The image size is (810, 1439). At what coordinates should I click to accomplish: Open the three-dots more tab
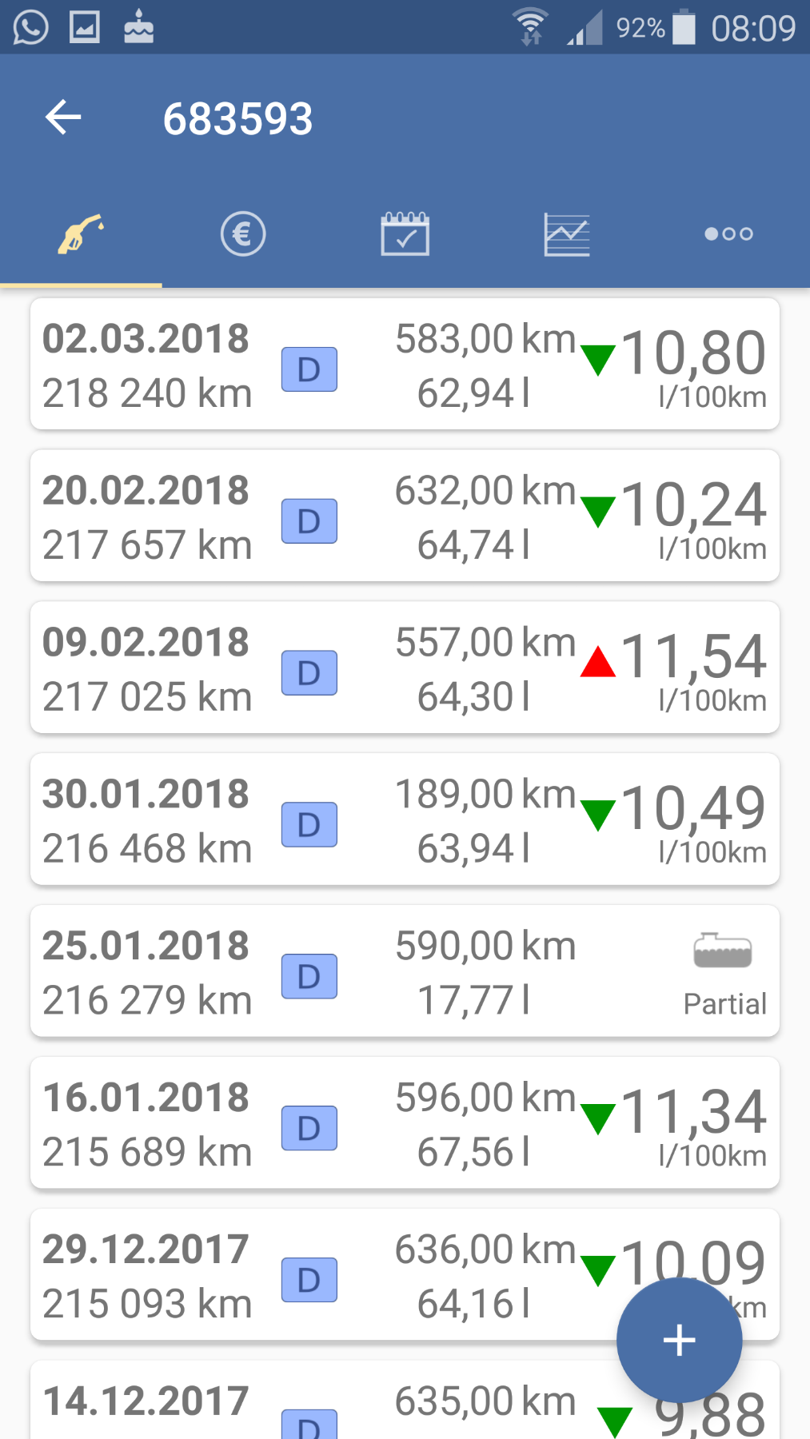coord(728,234)
